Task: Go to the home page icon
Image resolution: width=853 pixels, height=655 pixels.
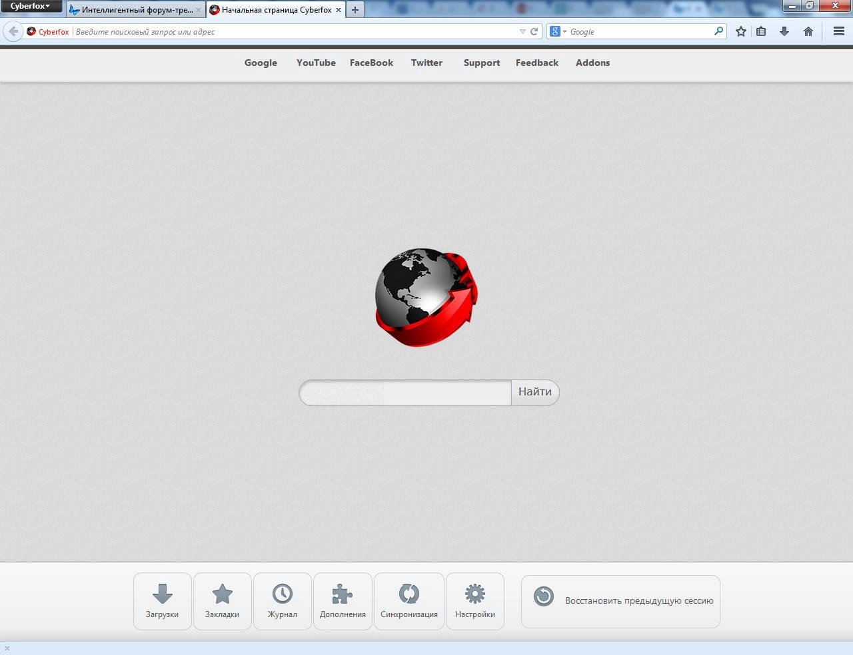Action: click(x=808, y=31)
